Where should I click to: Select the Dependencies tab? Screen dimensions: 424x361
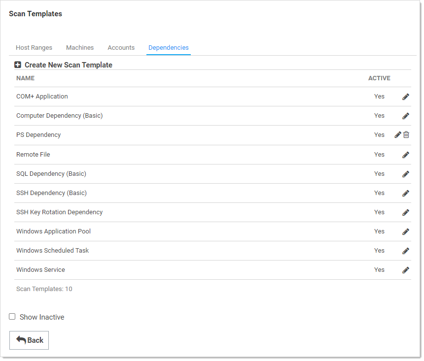(169, 48)
